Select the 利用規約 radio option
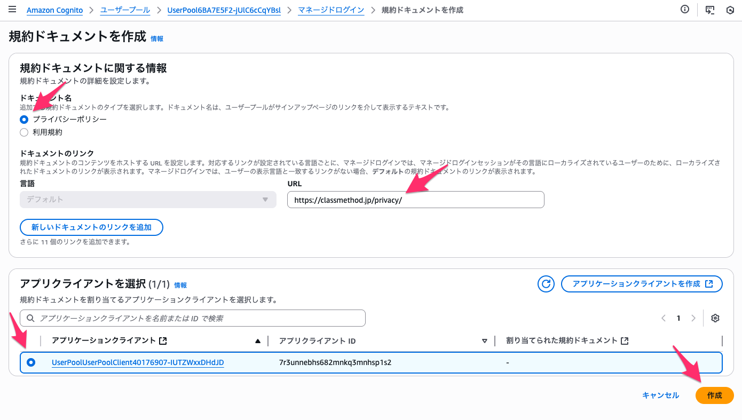Image resolution: width=742 pixels, height=420 pixels. click(x=24, y=132)
